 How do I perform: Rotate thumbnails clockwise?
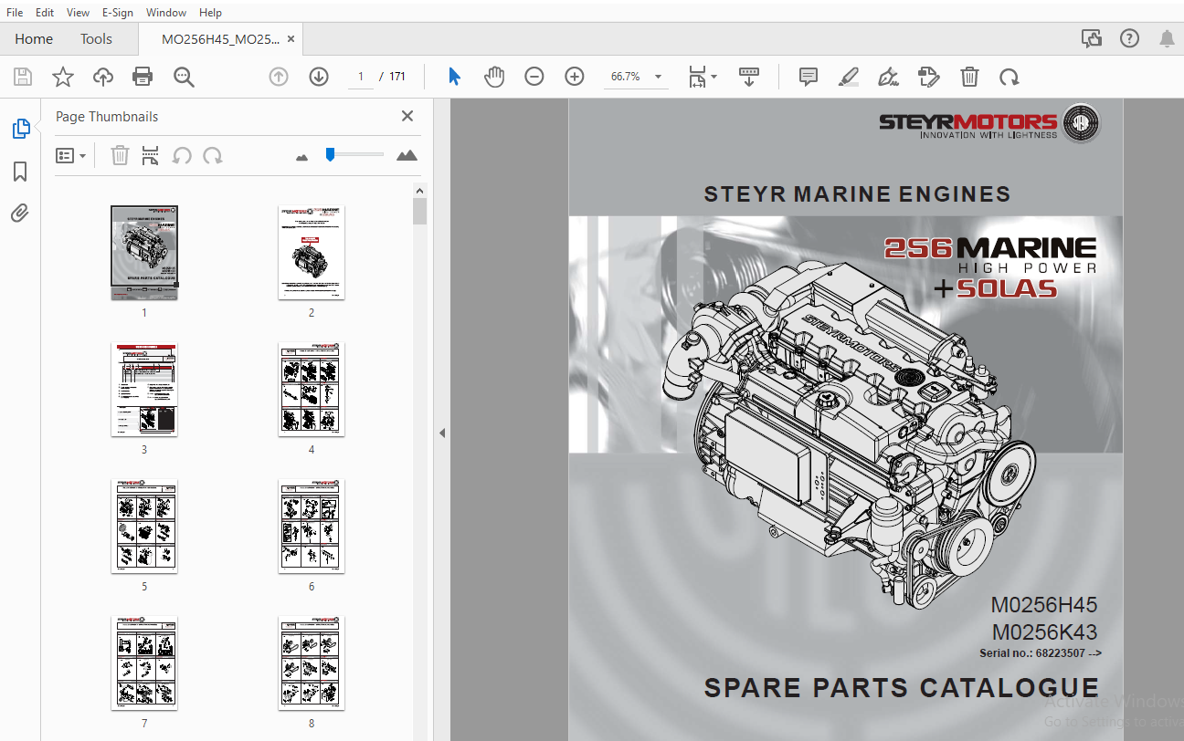pos(213,155)
